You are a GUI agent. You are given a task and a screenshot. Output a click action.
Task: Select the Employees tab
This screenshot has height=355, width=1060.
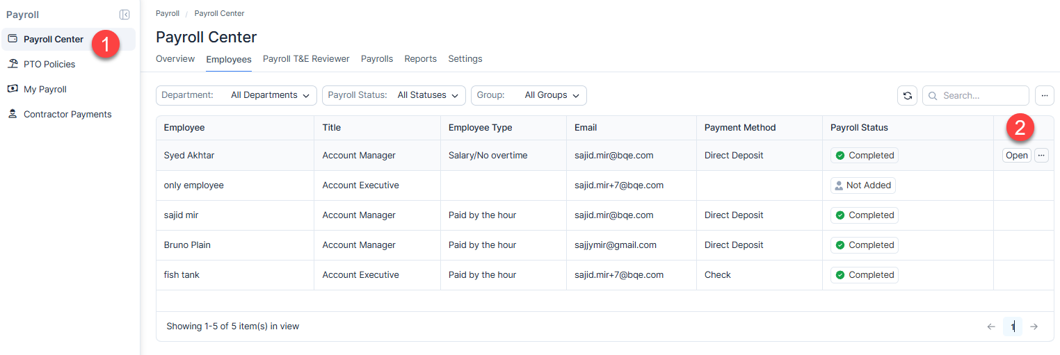(x=229, y=59)
